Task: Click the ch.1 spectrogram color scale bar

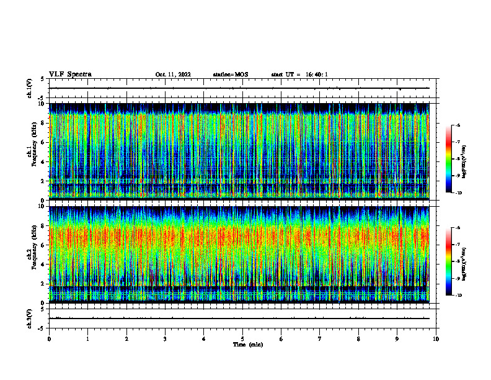Action: coord(448,159)
